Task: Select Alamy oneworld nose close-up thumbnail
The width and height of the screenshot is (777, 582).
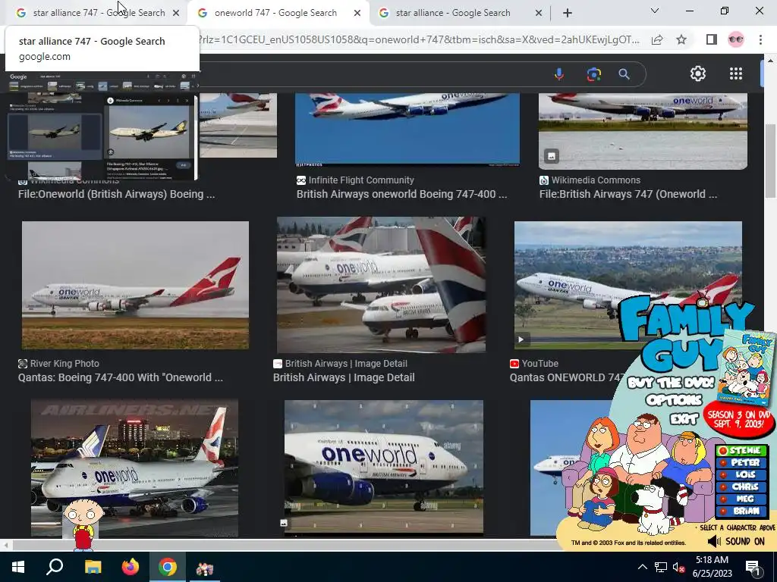Action: [x=383, y=468]
